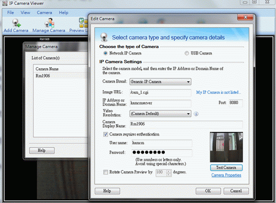Image resolution: width=276 pixels, height=203 pixels.
Task: Open the Video Resolution dropdown
Action: point(160,114)
